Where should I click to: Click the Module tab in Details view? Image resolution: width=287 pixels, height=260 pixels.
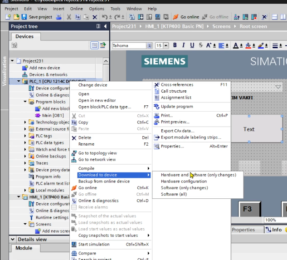24,248
